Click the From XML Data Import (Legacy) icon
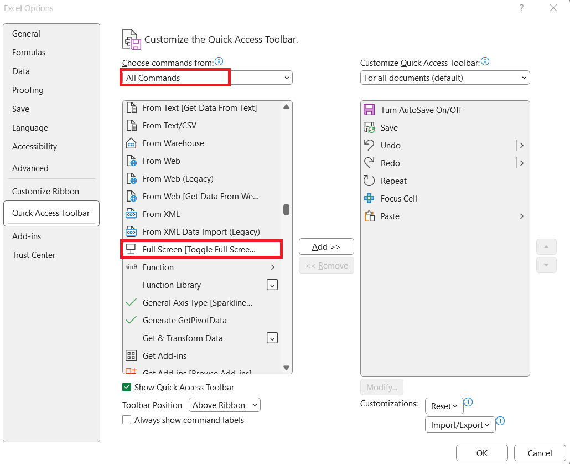 (x=131, y=231)
